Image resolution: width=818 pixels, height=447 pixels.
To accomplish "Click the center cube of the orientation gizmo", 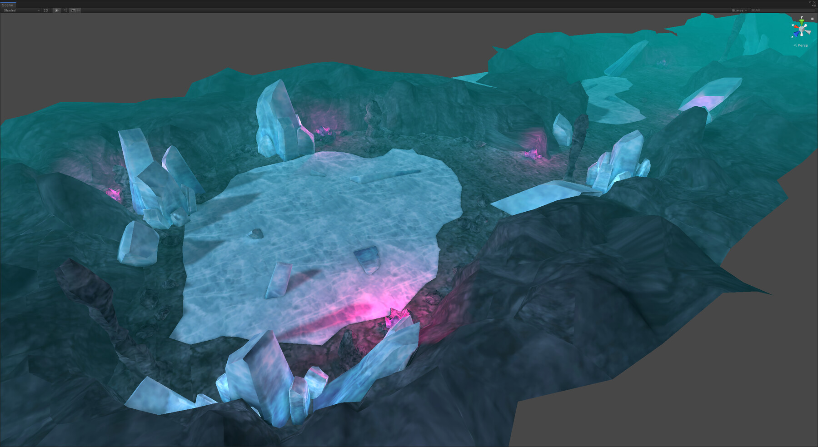I will click(x=802, y=29).
